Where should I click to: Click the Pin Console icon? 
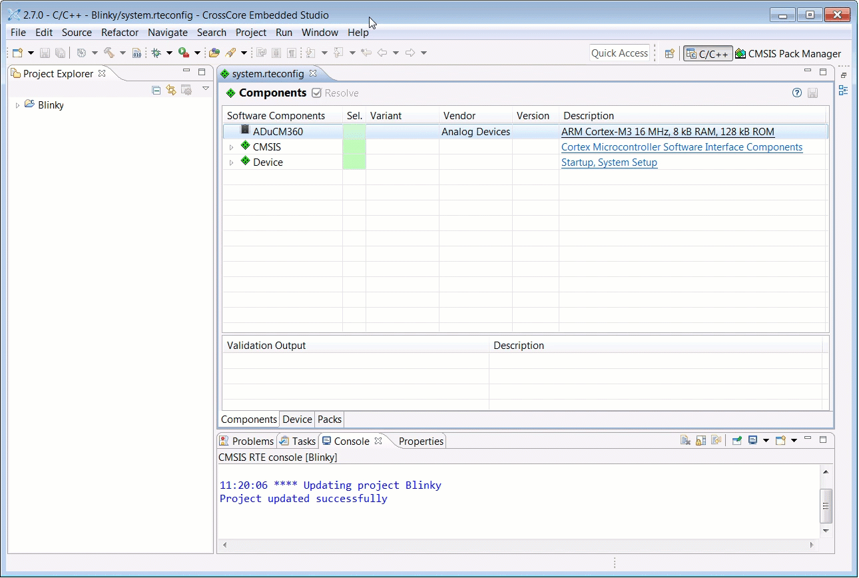click(x=737, y=440)
